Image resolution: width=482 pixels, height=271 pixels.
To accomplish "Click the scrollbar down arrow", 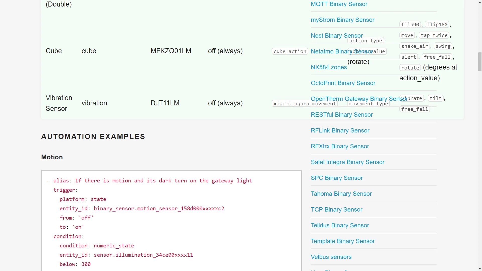I will click(x=479, y=269).
